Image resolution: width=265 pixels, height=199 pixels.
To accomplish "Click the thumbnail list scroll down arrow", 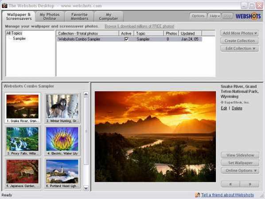I will pos(86,188).
